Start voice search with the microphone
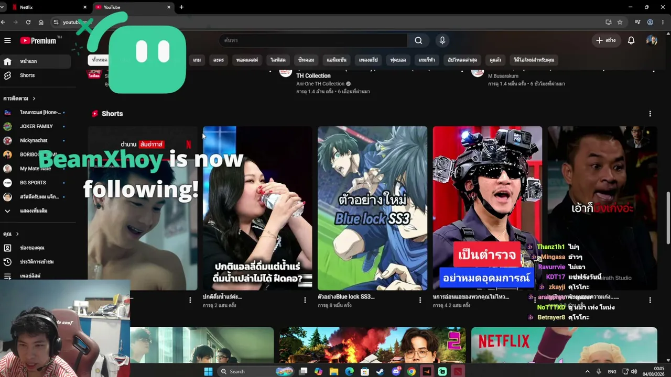This screenshot has height=377, width=671. coord(442,40)
